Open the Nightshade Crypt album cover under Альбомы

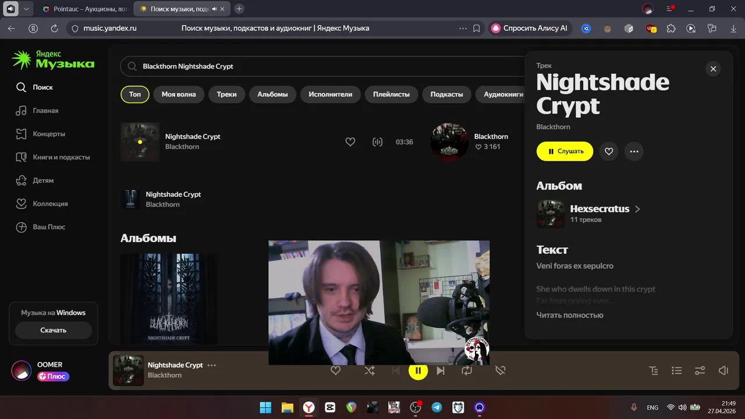tap(169, 298)
